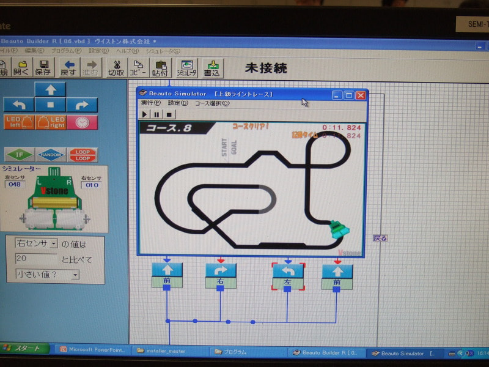Click the threshold value field showing 20
Screen dimensions: 489x367
36,259
